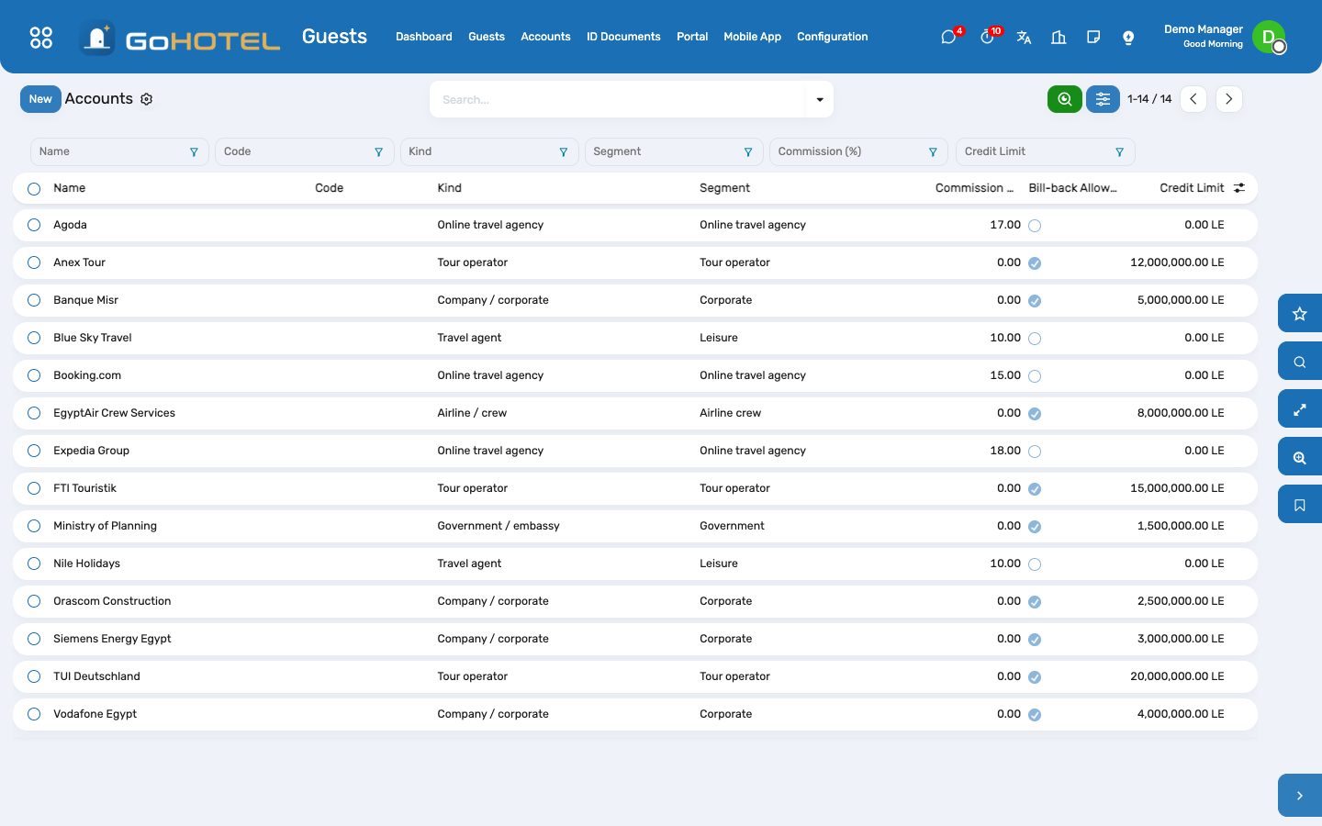This screenshot has width=1322, height=826.
Task: Open the column adjust icon in header
Action: [x=1239, y=188]
